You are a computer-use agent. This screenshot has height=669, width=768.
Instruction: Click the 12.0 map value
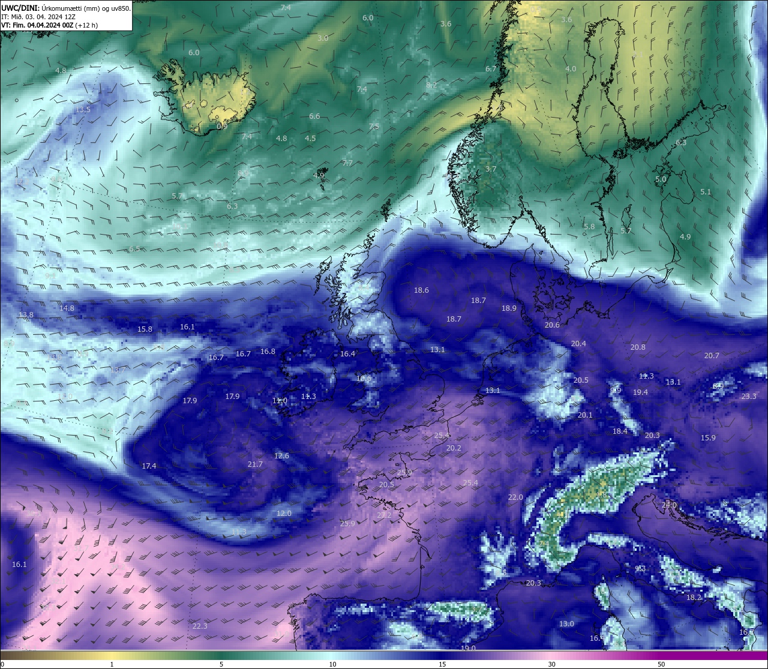[284, 513]
